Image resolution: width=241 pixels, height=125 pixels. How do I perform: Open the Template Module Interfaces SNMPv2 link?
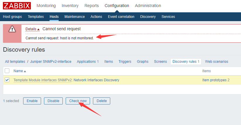click(x=43, y=80)
